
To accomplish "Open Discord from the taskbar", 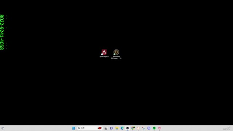I will point(149,128).
